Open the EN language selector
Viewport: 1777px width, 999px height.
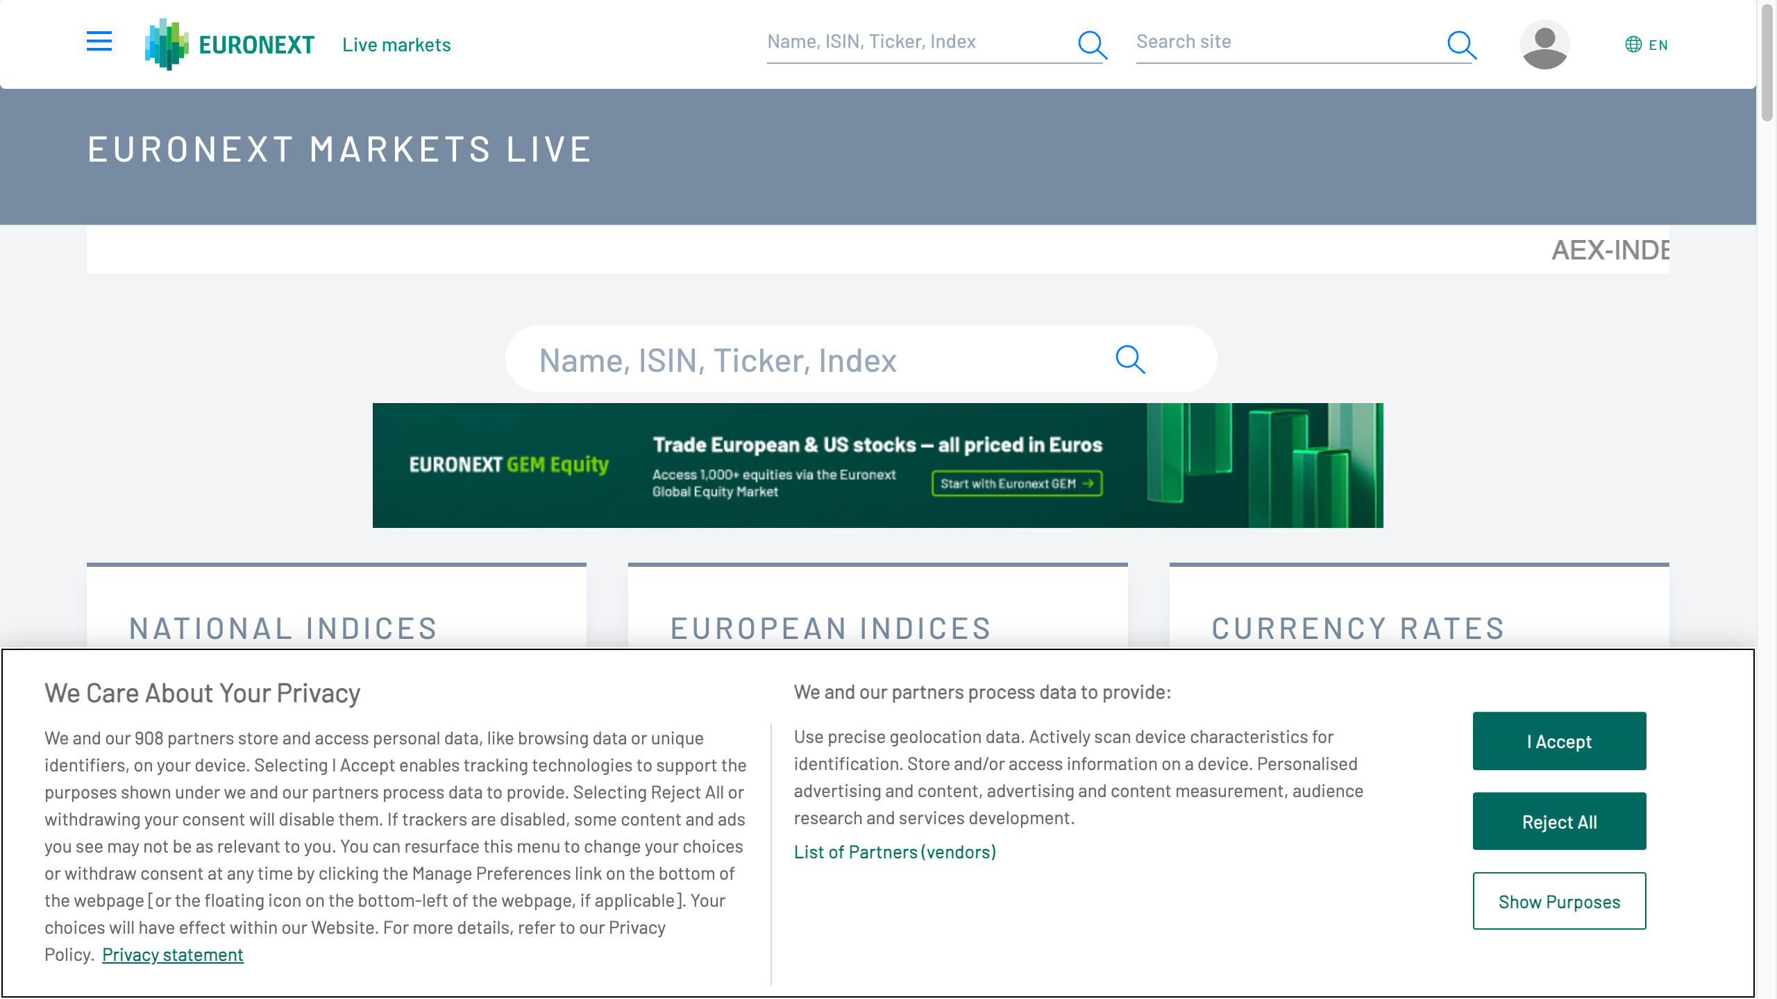pyautogui.click(x=1658, y=45)
